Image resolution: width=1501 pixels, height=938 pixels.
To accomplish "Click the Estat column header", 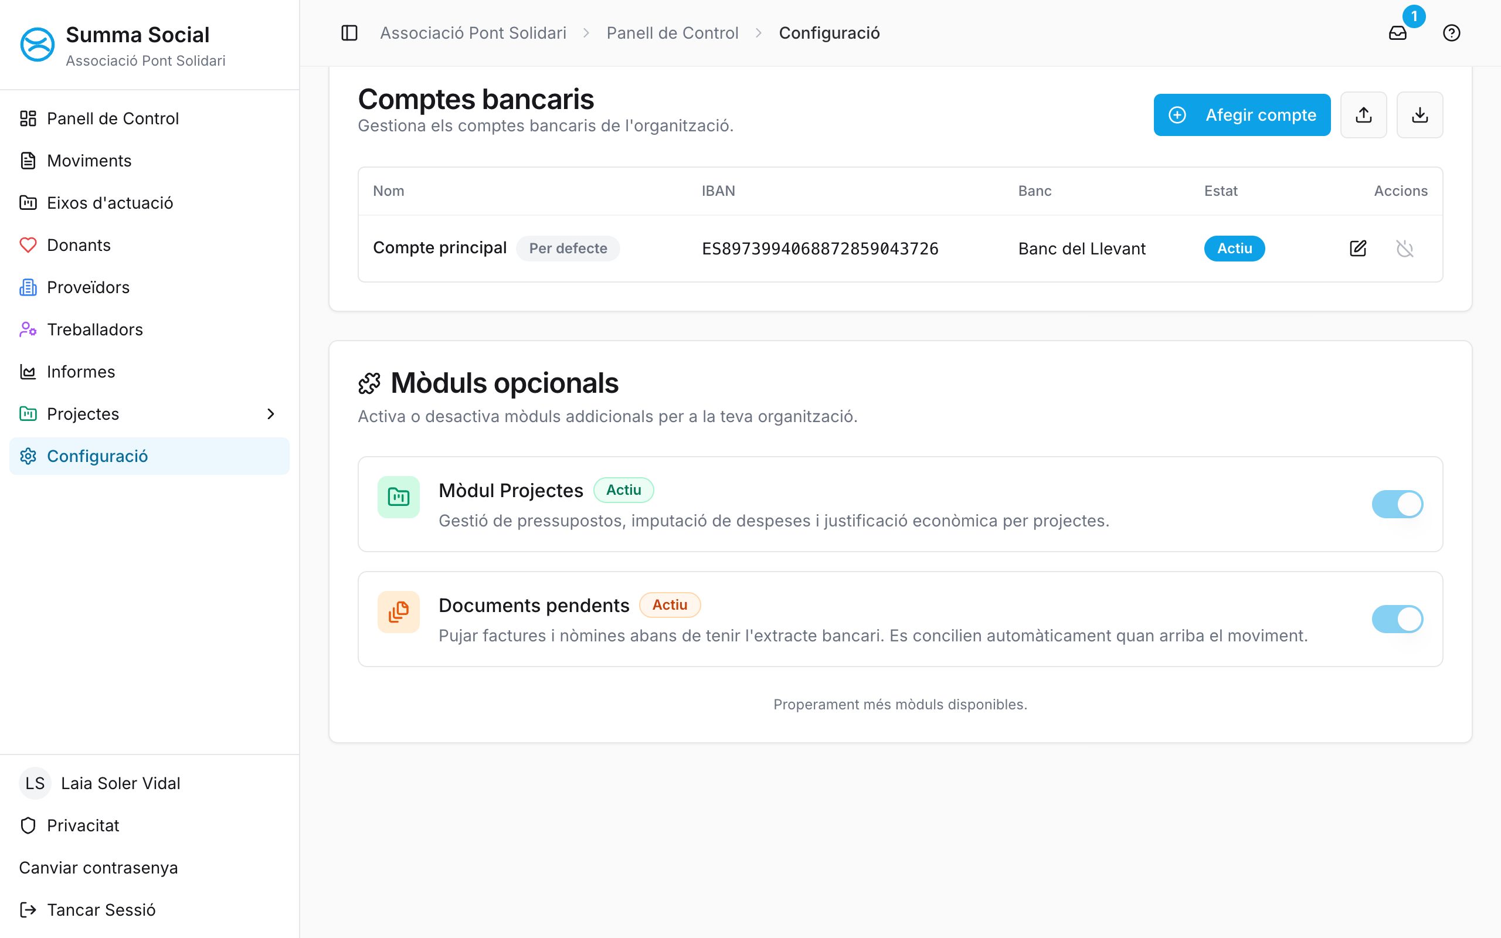I will click(x=1221, y=191).
